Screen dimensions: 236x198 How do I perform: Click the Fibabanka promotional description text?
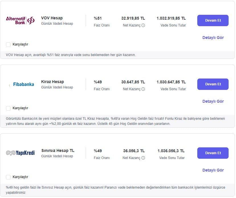[115, 121]
